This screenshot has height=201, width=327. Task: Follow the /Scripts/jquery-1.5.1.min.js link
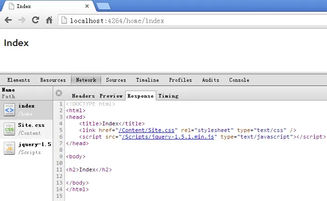(168, 137)
